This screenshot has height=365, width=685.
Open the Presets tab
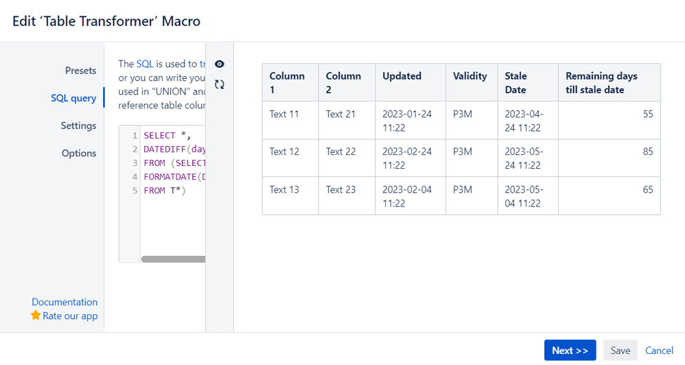coord(80,71)
